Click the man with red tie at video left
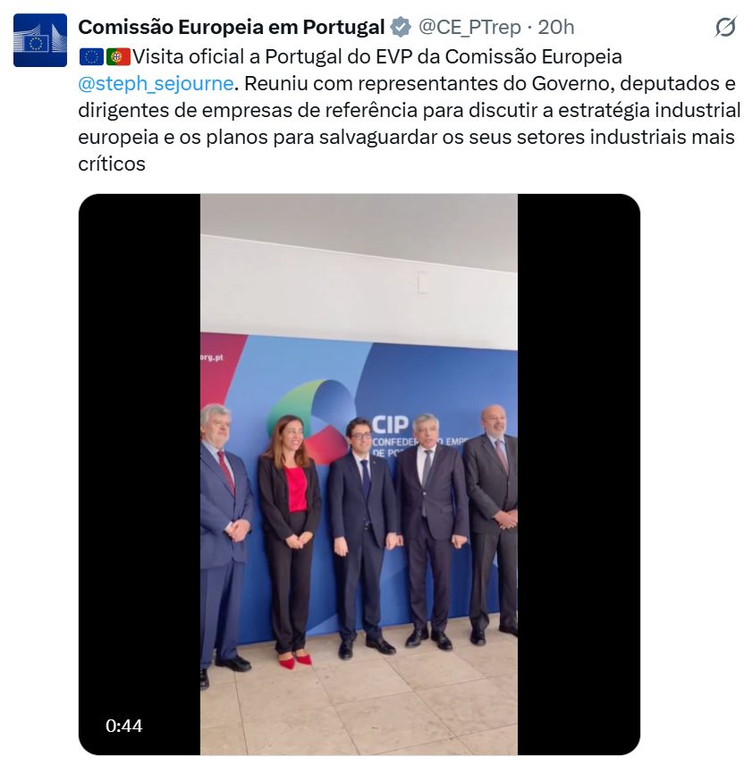Viewport: 744px width, 765px height. [225, 542]
